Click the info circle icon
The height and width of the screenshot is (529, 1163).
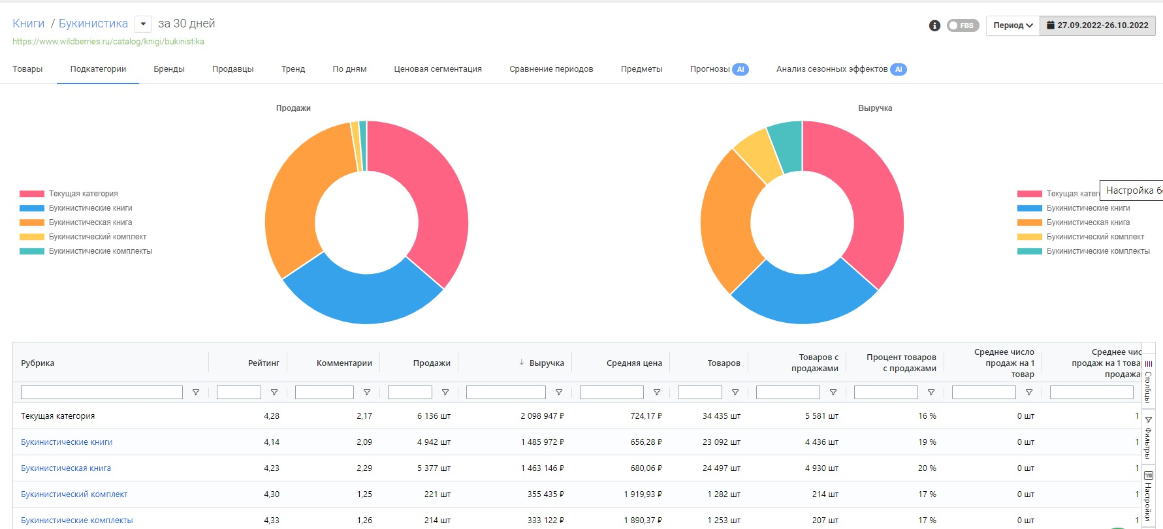(934, 25)
